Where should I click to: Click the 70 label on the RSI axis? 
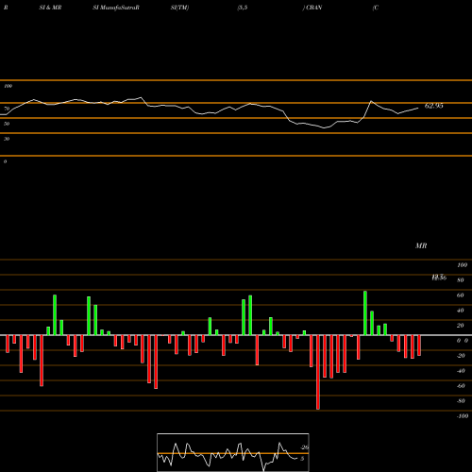point(7,109)
